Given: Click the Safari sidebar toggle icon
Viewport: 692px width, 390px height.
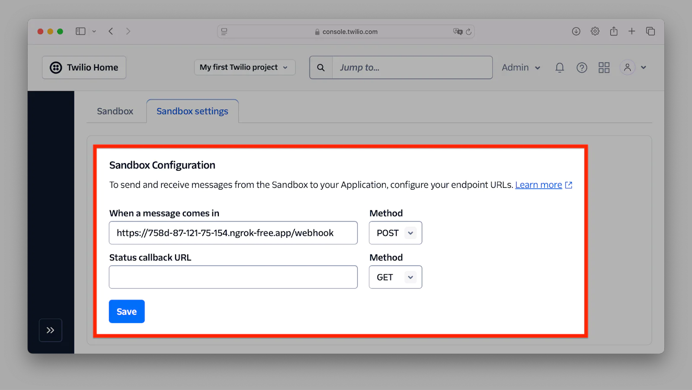Looking at the screenshot, I should point(80,31).
